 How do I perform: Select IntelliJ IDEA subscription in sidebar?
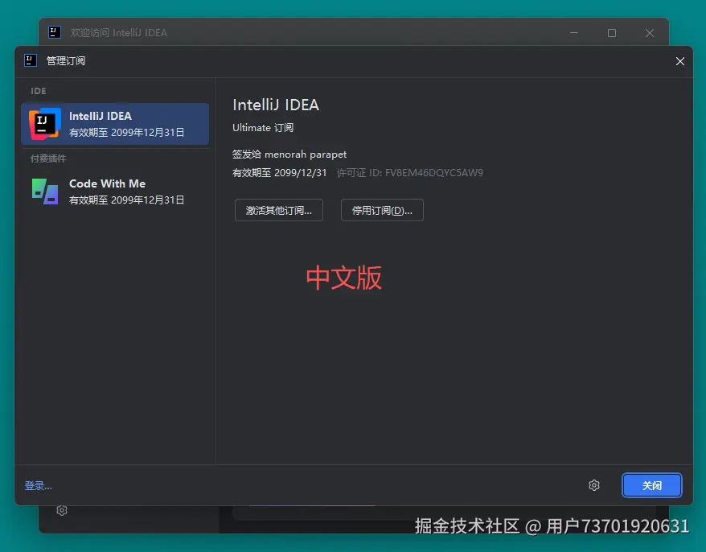coord(115,124)
